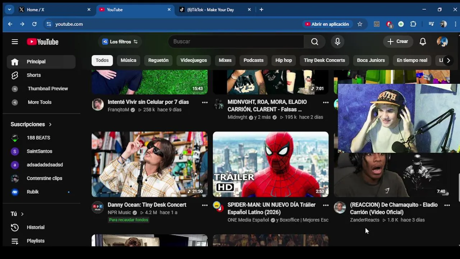Select the Podcasts category chip

253,60
